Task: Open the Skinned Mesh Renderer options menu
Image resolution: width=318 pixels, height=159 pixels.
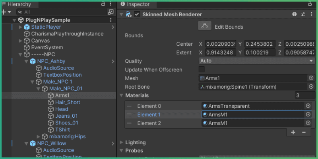Action: click(310, 14)
